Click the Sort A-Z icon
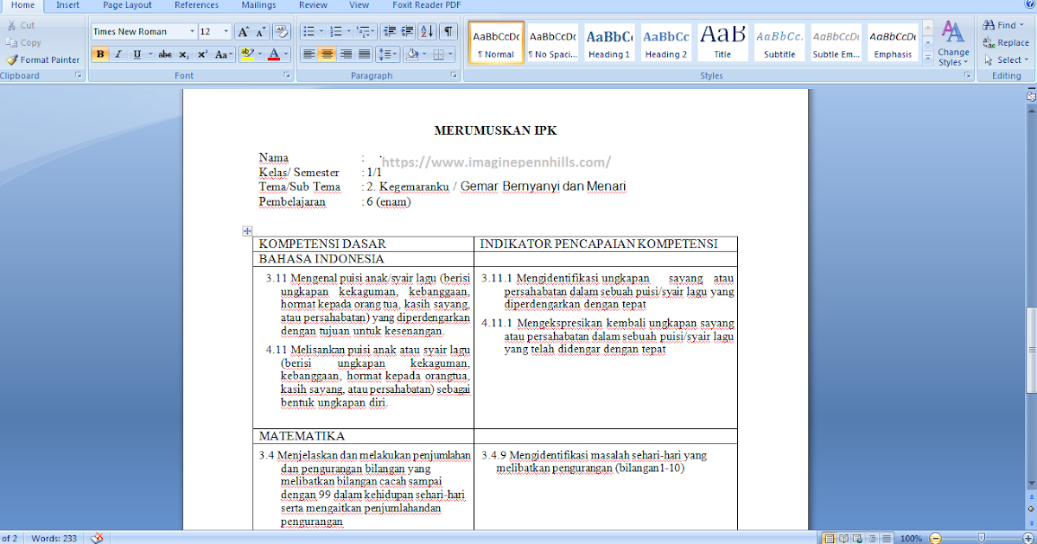Image resolution: width=1037 pixels, height=544 pixels. click(x=427, y=32)
